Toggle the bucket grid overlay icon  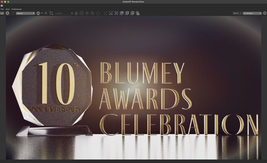click(x=82, y=13)
